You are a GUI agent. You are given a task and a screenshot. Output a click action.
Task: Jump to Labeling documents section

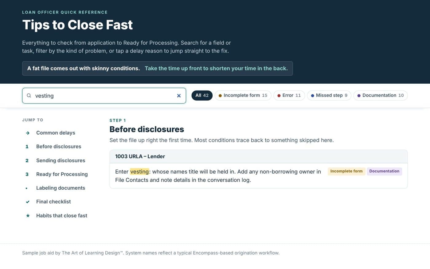pyautogui.click(x=61, y=188)
